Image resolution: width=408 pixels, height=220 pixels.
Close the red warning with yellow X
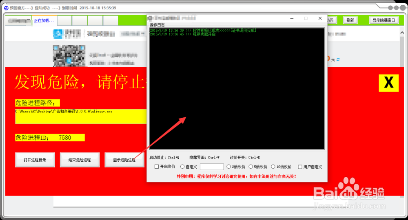coord(388,83)
